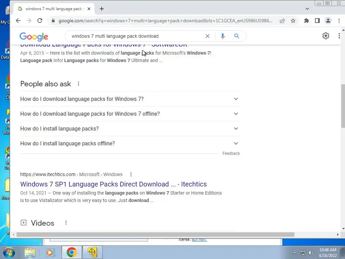Open 'Windows 7 SP1 Language Packs Direct Download' result
Screen dimensions: 345x259
tap(114, 184)
